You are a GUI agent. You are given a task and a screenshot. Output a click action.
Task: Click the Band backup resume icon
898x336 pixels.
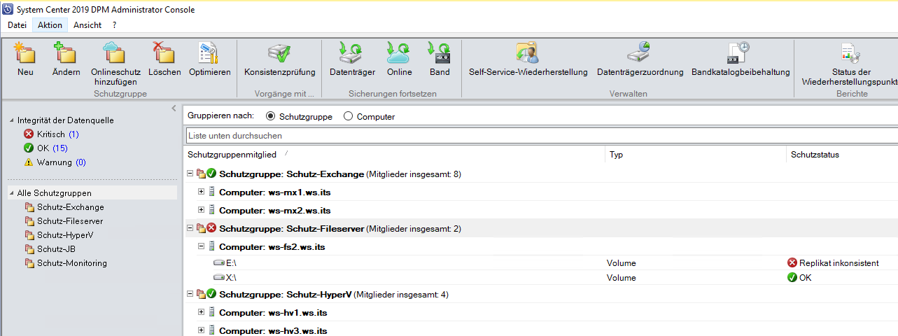click(x=440, y=53)
